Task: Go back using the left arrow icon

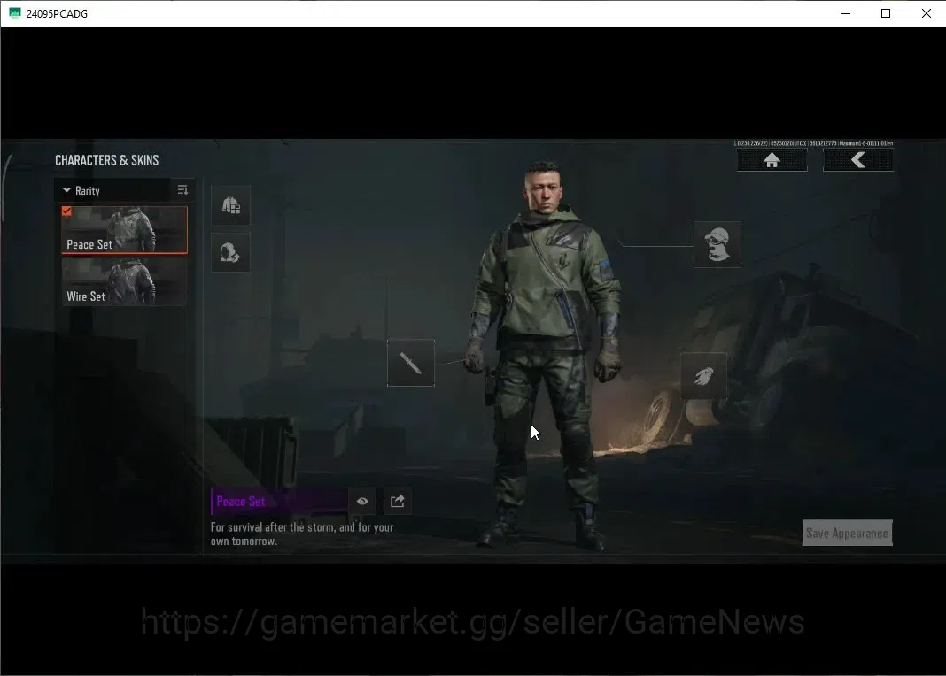Action: (858, 160)
